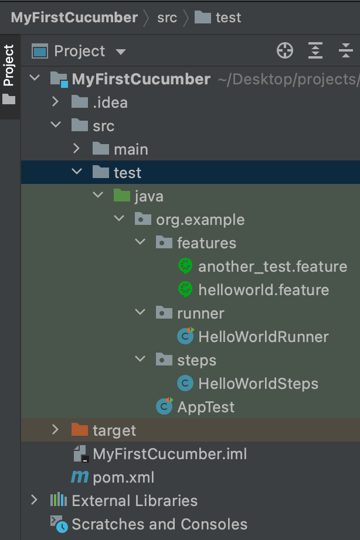The image size is (360, 540).
Task: Click the test-class icon of AppTest
Action: coord(163,407)
